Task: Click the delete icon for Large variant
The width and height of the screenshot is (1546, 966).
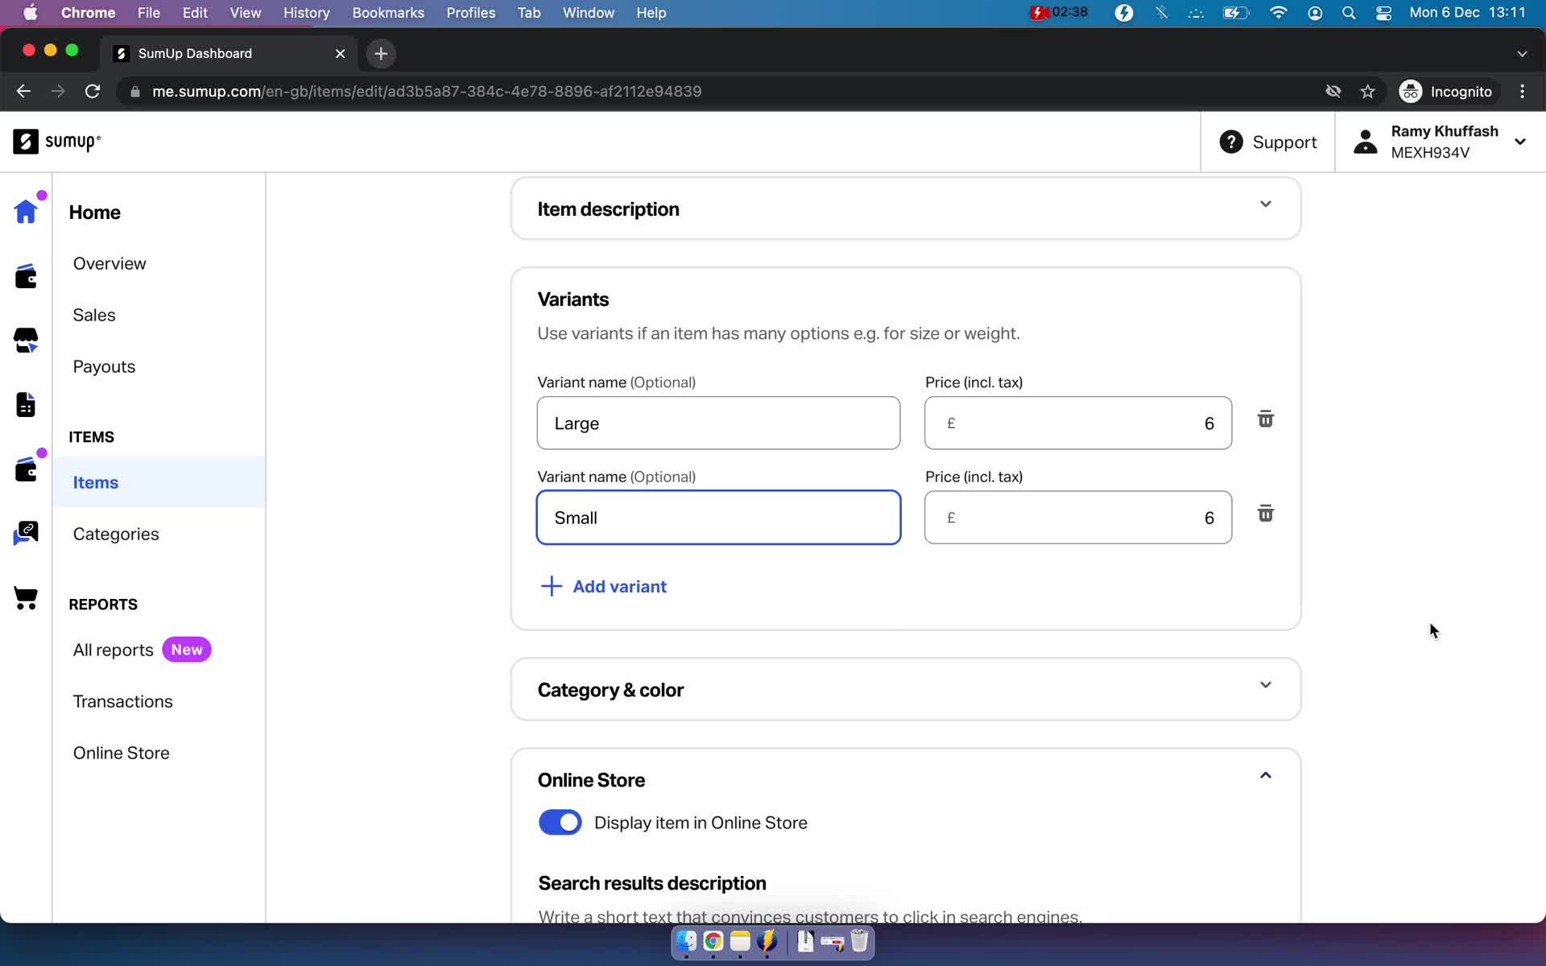Action: point(1266,419)
